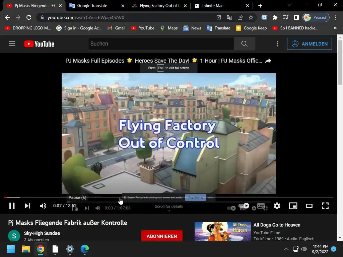Open the Settings gear on the taskbar

(x=70, y=249)
